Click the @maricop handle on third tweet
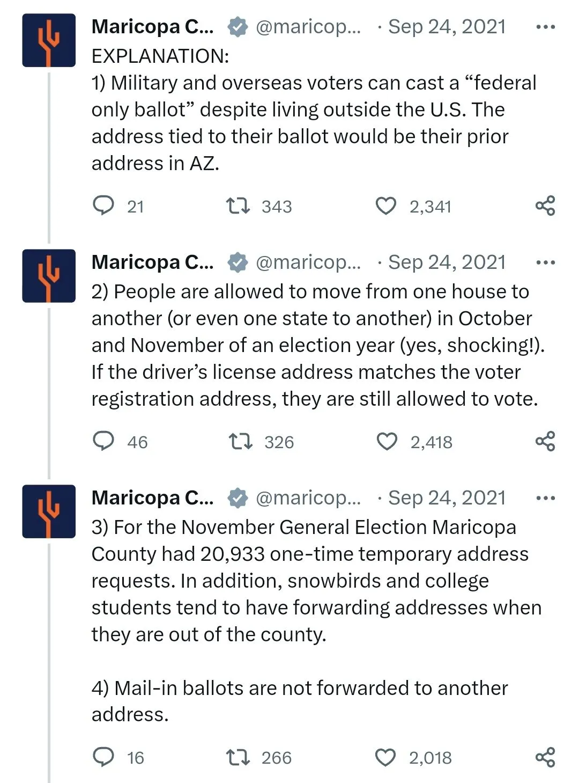 tap(308, 498)
